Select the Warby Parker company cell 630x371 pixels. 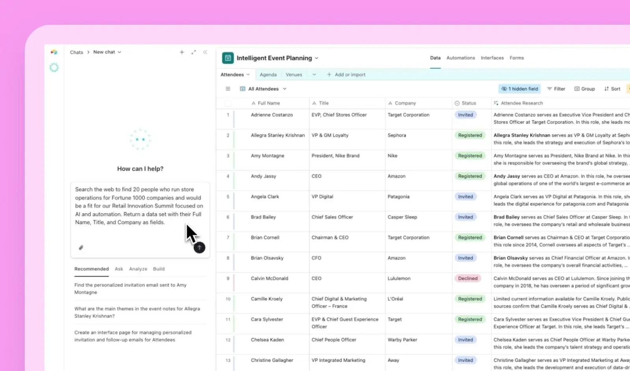pyautogui.click(x=419, y=344)
